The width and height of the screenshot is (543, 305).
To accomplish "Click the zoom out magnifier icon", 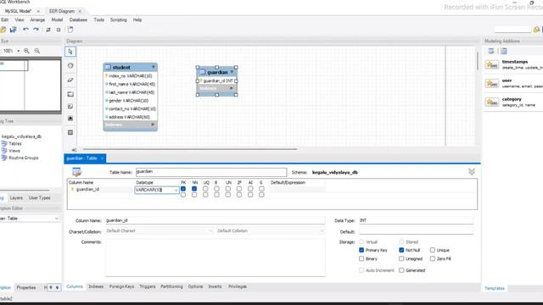I will 37,51.
